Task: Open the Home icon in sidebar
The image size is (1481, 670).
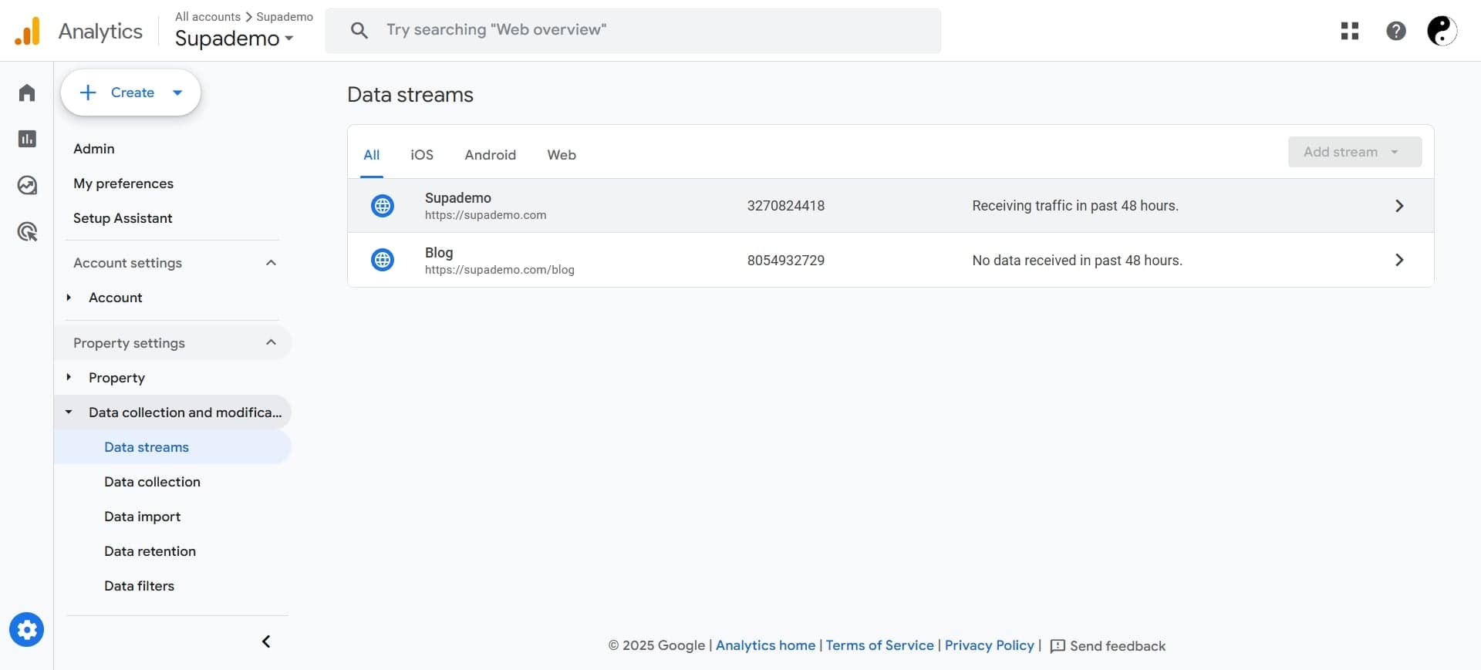Action: (27, 93)
